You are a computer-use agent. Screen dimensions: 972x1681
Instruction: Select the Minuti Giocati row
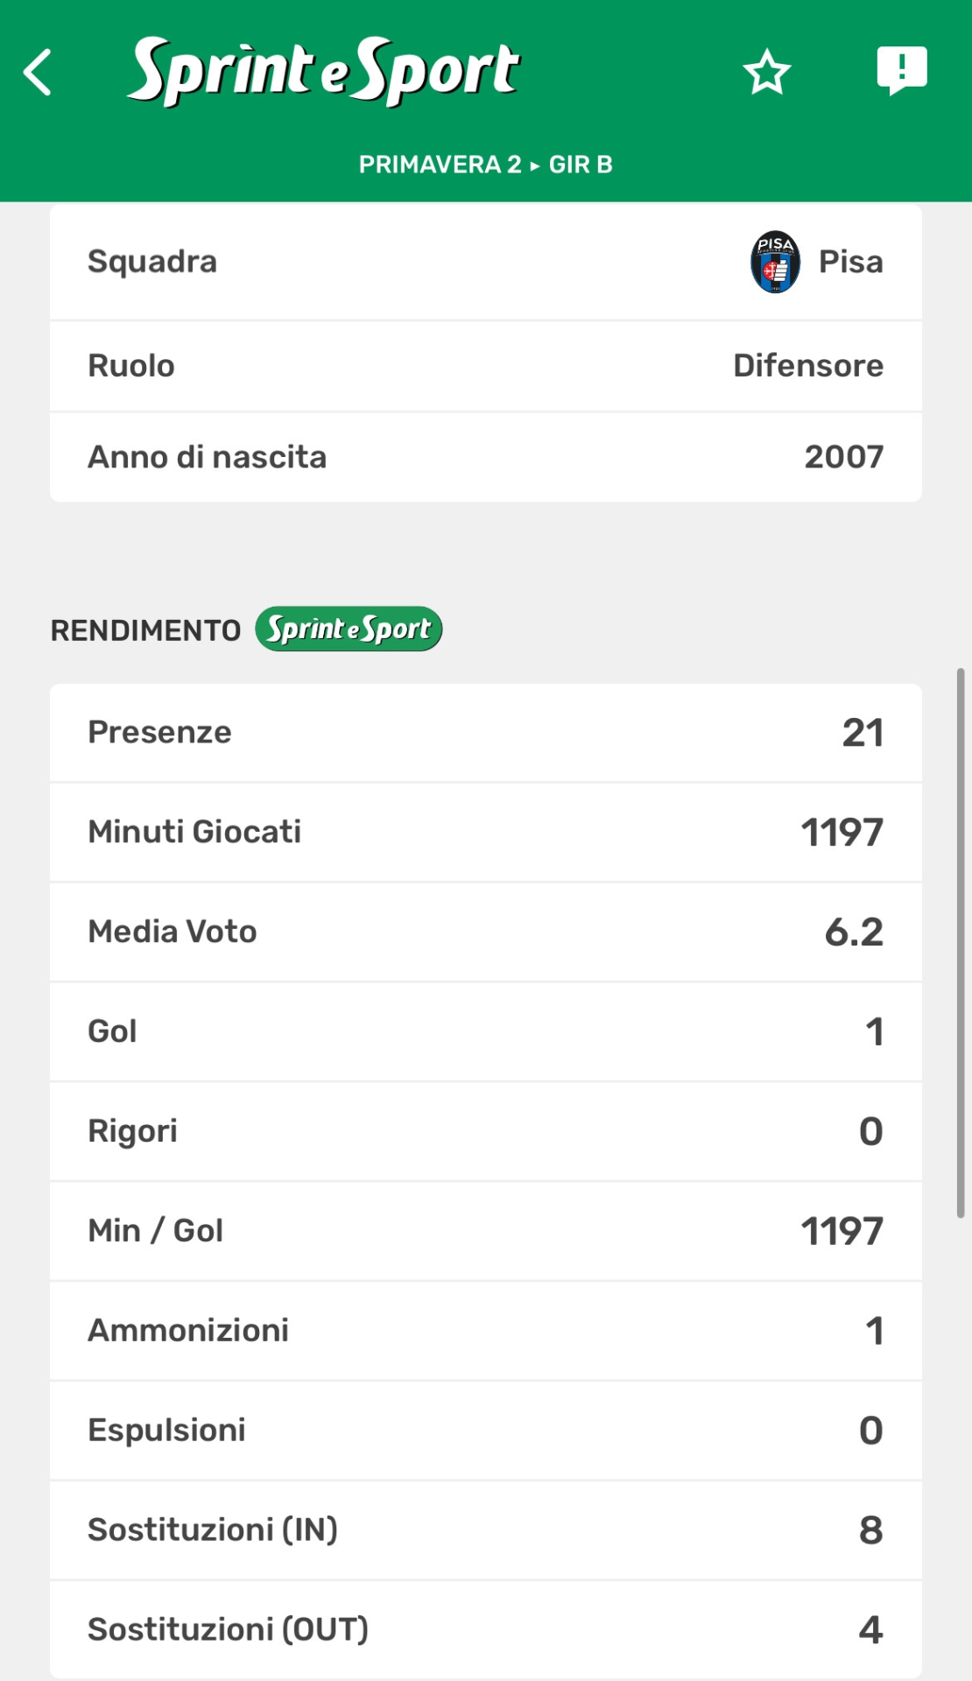[486, 832]
